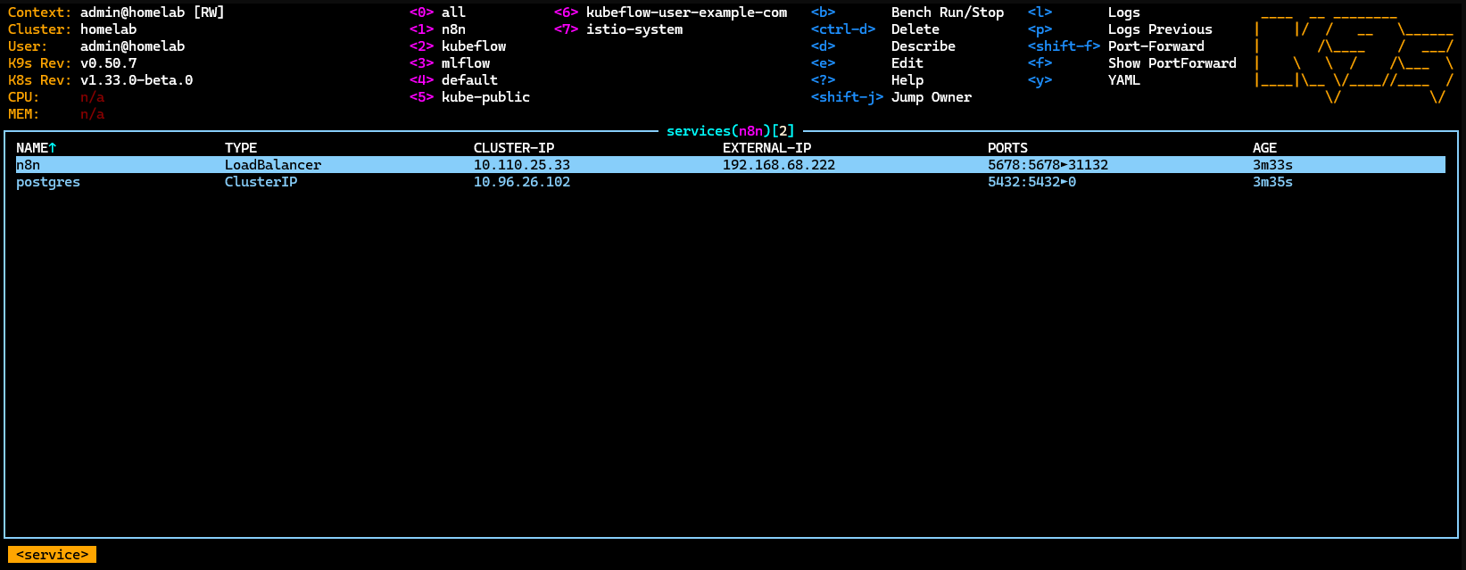Click the Port-Forward command hint

[1156, 46]
